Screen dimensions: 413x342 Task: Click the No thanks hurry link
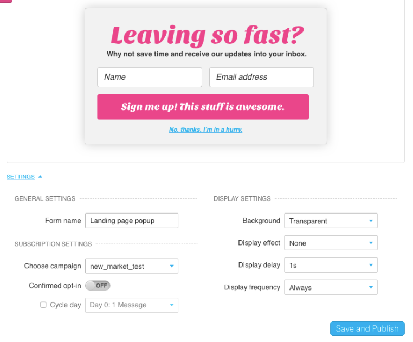(206, 130)
